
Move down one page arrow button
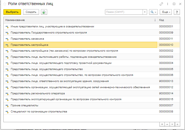(x=172, y=124)
